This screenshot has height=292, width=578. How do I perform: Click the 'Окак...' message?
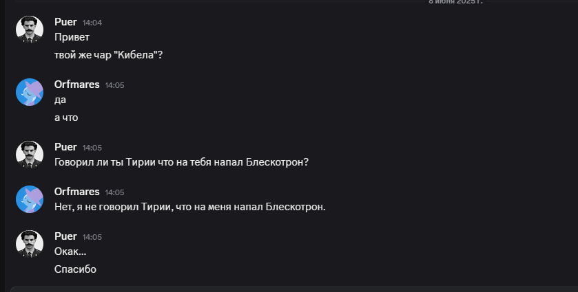(x=70, y=251)
